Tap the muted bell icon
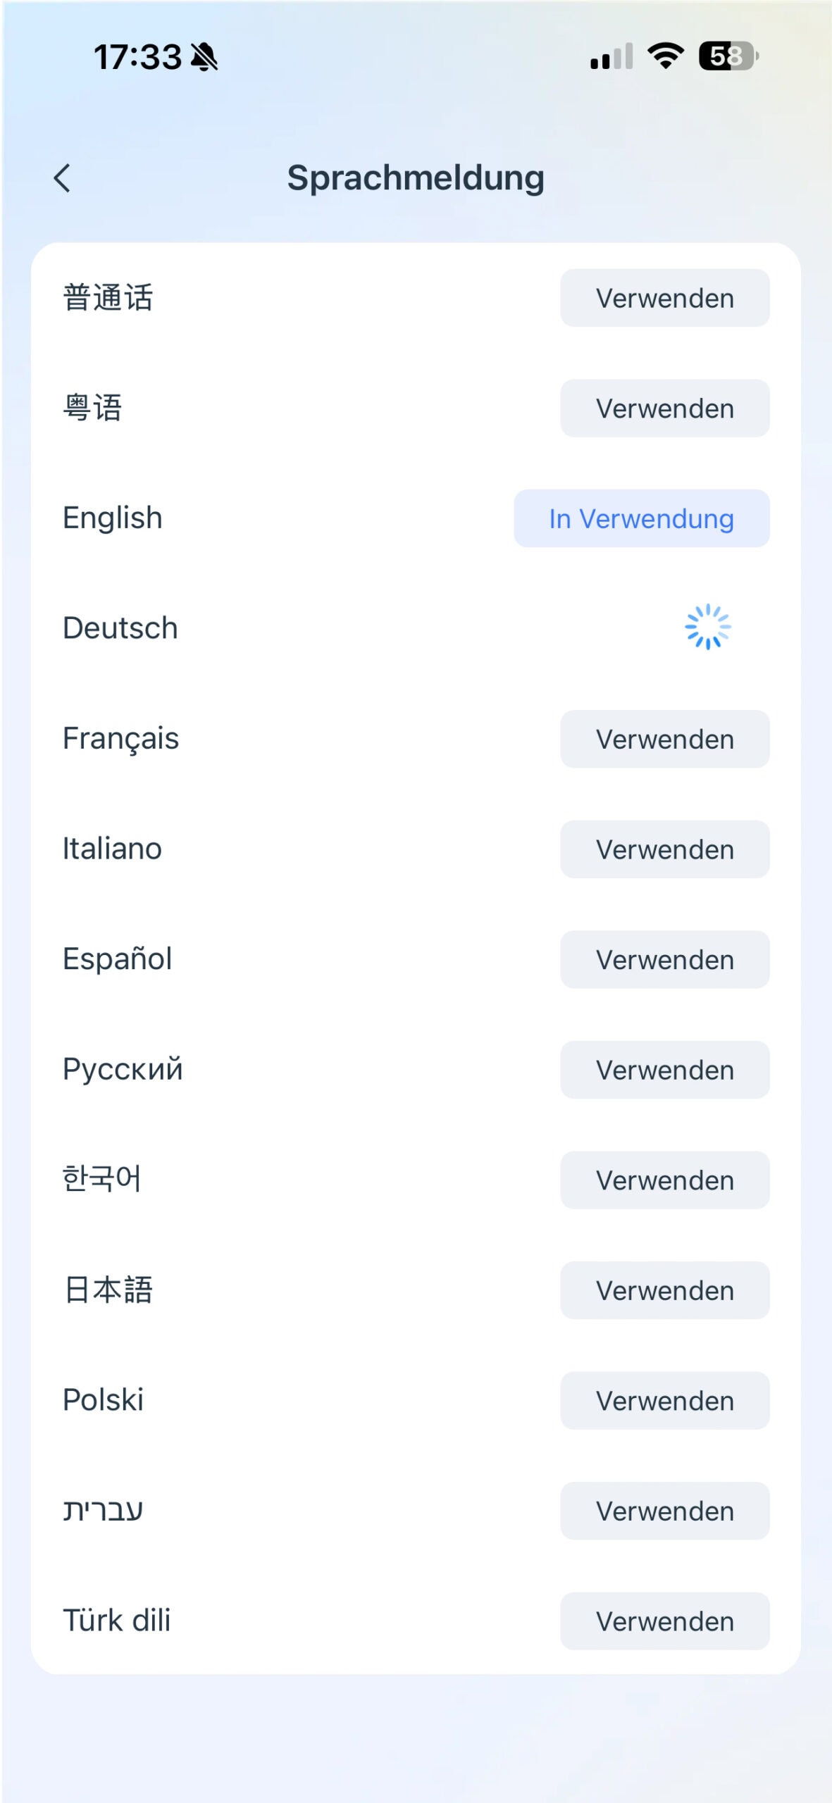This screenshot has height=1803, width=832. pos(204,57)
